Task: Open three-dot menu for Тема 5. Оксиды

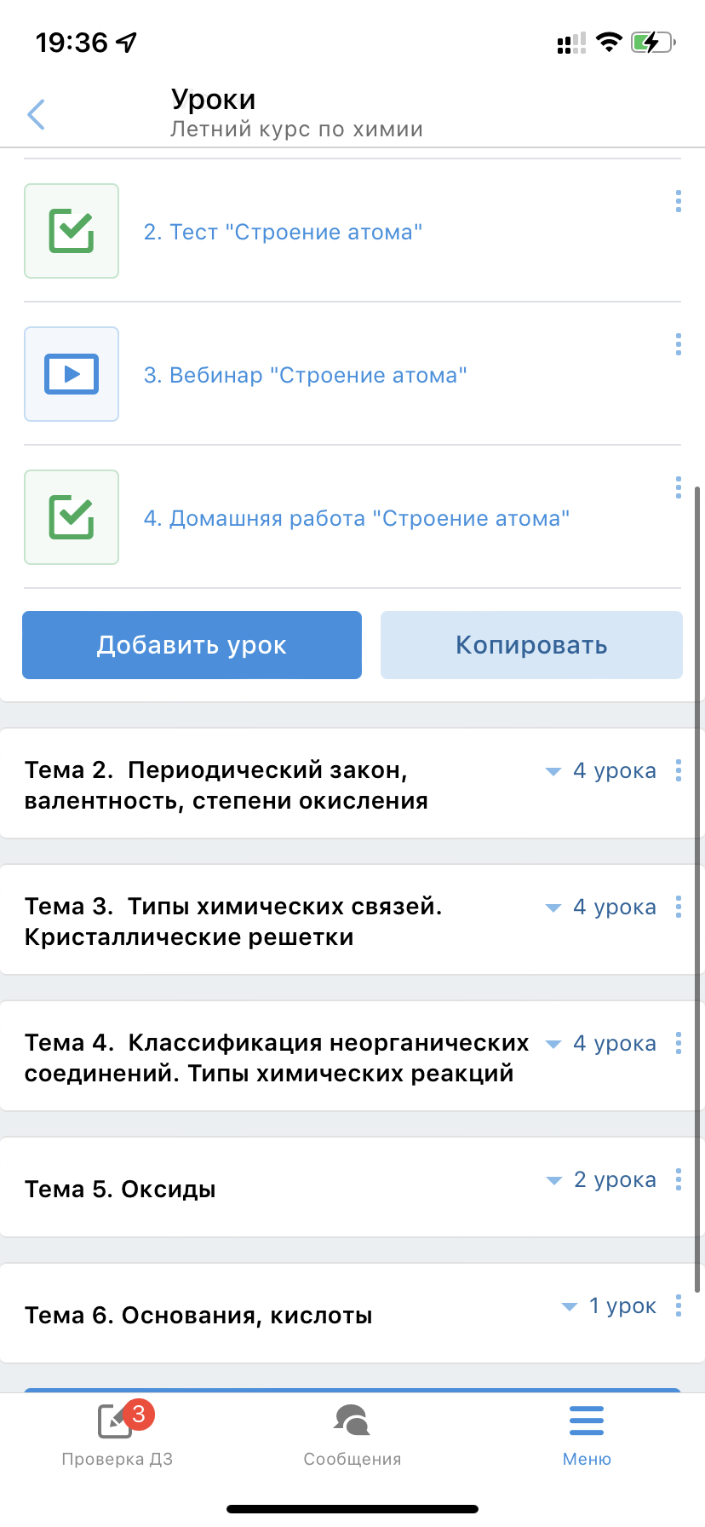Action: 678,1179
